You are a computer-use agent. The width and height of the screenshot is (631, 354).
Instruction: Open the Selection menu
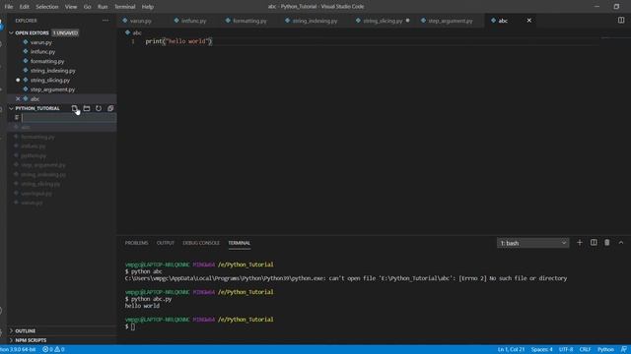point(47,7)
